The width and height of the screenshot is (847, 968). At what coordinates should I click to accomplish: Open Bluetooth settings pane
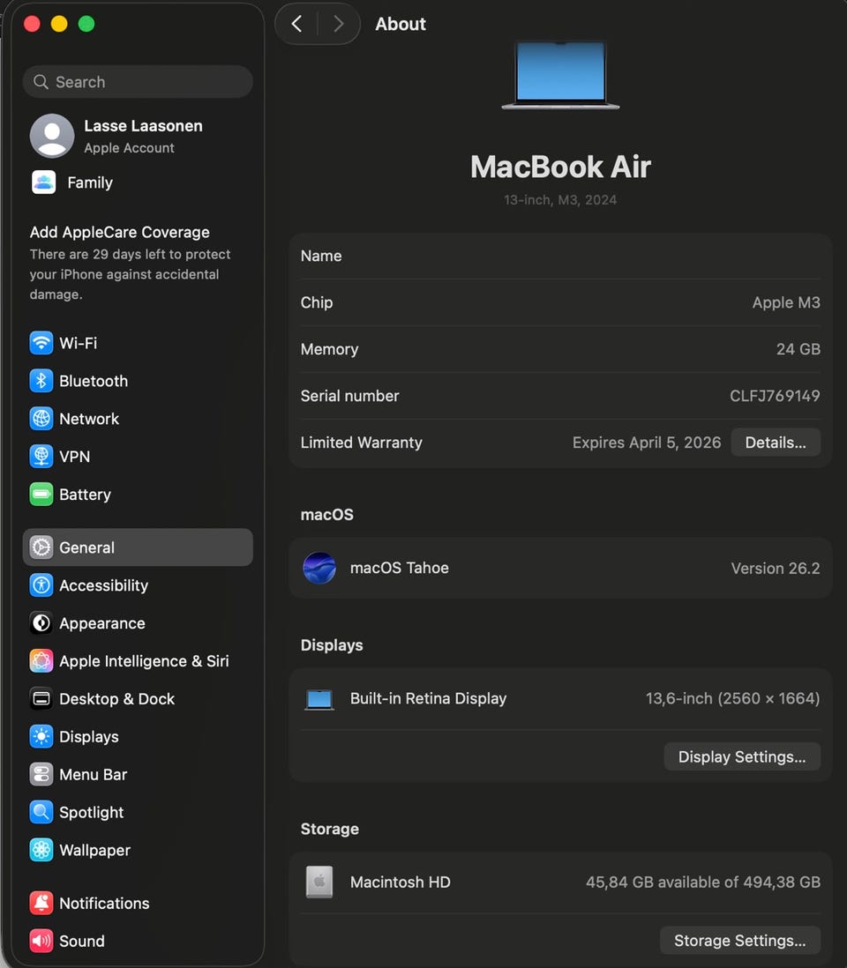pos(138,381)
